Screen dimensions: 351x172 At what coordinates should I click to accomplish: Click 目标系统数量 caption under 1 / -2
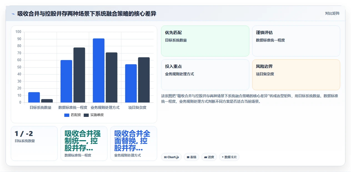click(25, 141)
